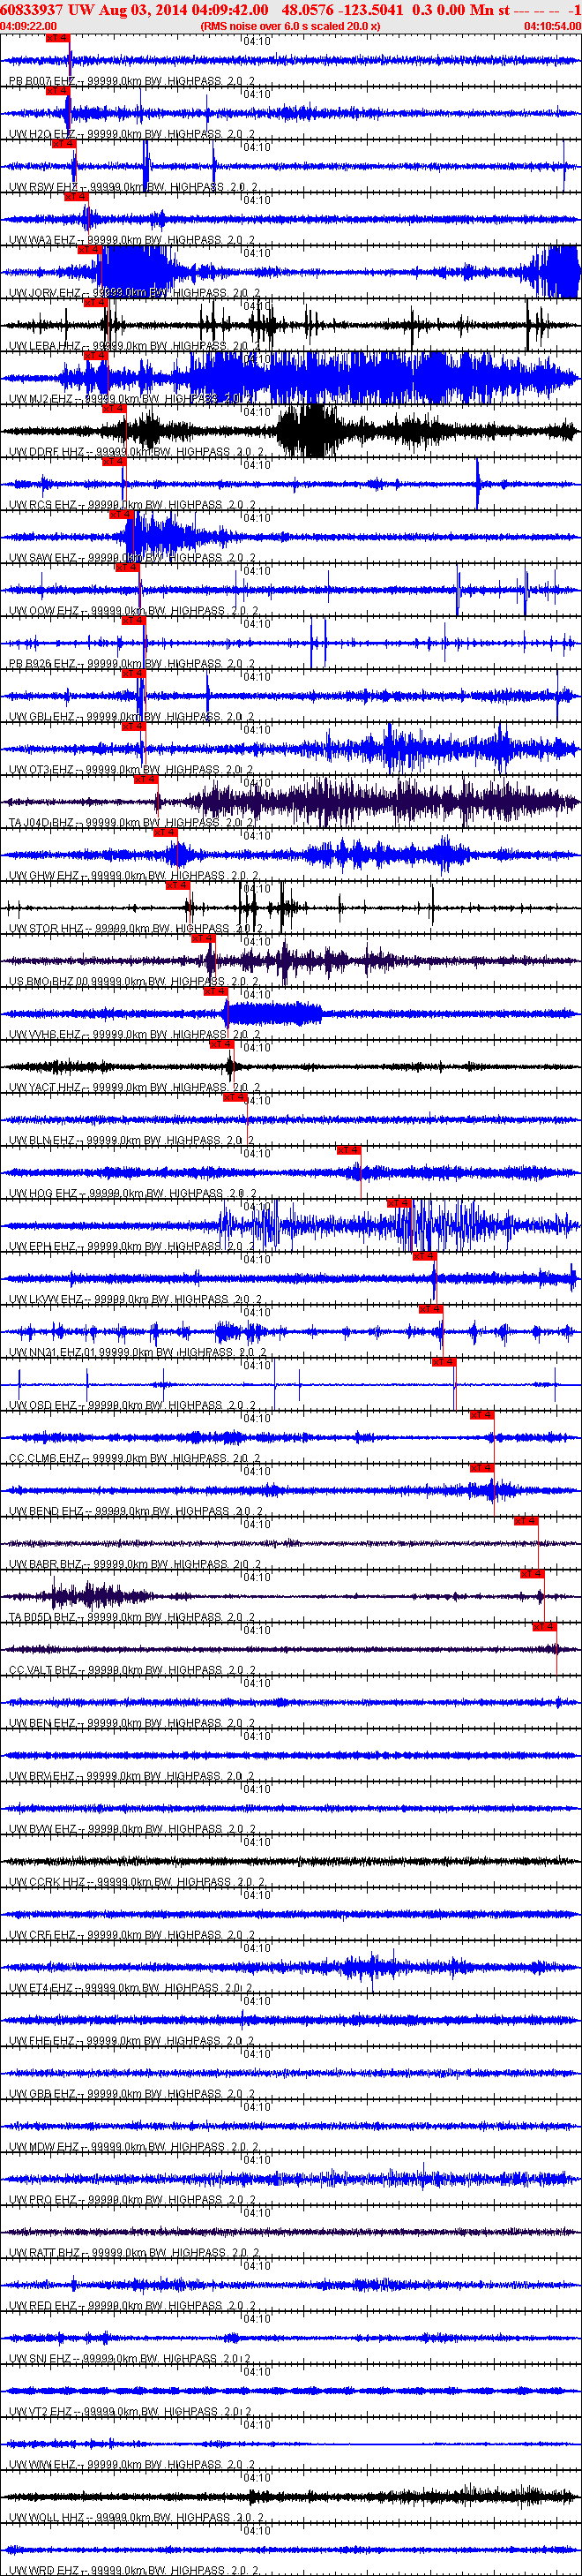
Task: Select the PB B007 EHZ station label
Action: [x=131, y=81]
